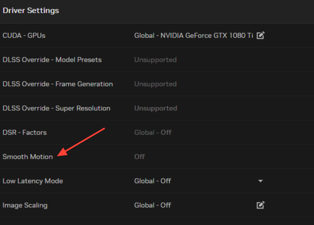
Task: Select the Global - Off value for DSR - Factors
Action: 153,132
